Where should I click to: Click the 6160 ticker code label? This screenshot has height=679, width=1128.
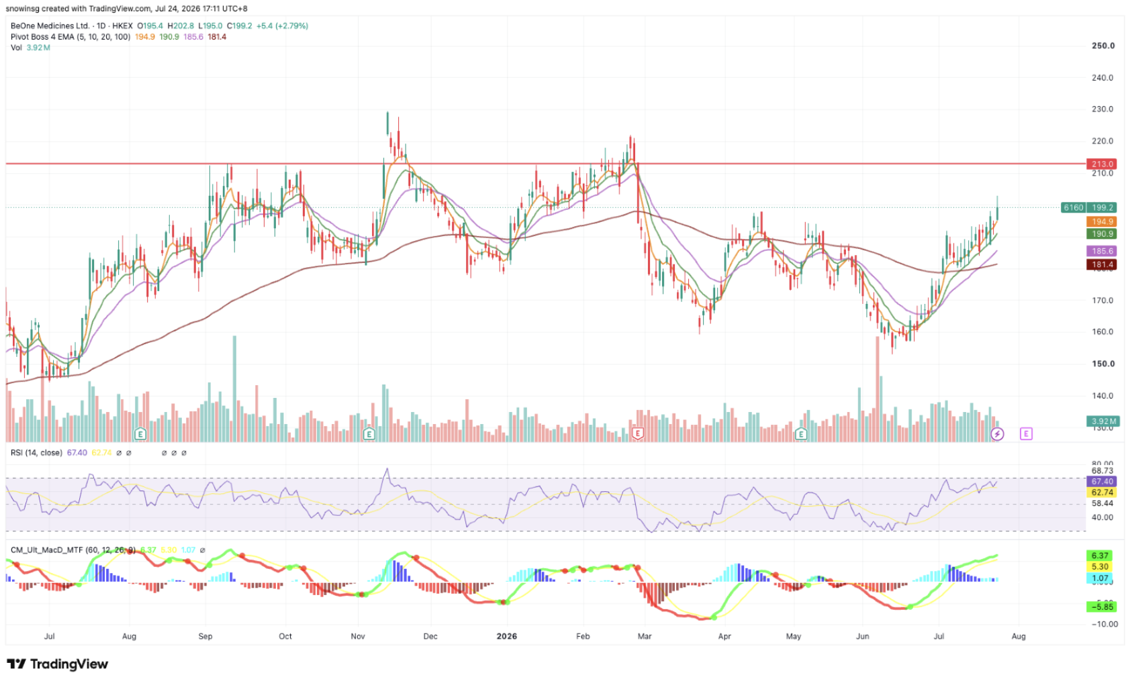[1074, 208]
